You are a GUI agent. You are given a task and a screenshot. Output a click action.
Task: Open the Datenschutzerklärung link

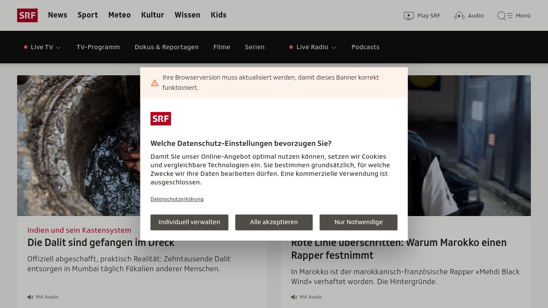click(x=177, y=199)
